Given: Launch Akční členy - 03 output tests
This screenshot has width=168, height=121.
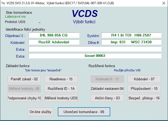Looking at the screenshot, I should 107,98.
